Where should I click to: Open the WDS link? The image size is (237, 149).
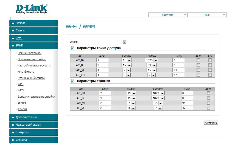(x=21, y=90)
